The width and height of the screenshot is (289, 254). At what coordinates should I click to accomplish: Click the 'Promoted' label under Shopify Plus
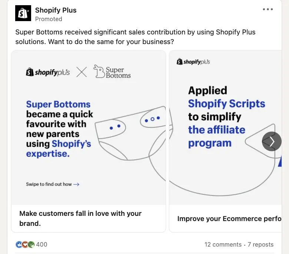coord(49,19)
